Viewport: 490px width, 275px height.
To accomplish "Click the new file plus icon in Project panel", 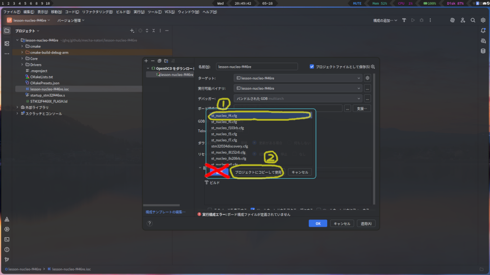I will click(x=132, y=31).
